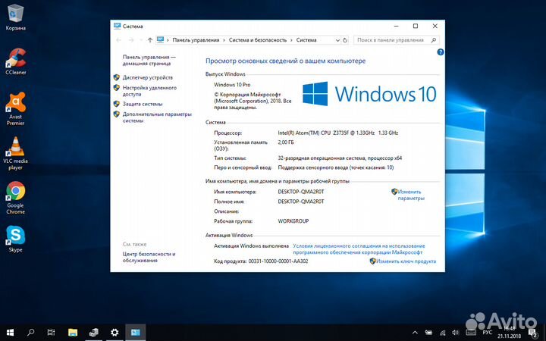Launch CCleaner from the desktop

16,61
